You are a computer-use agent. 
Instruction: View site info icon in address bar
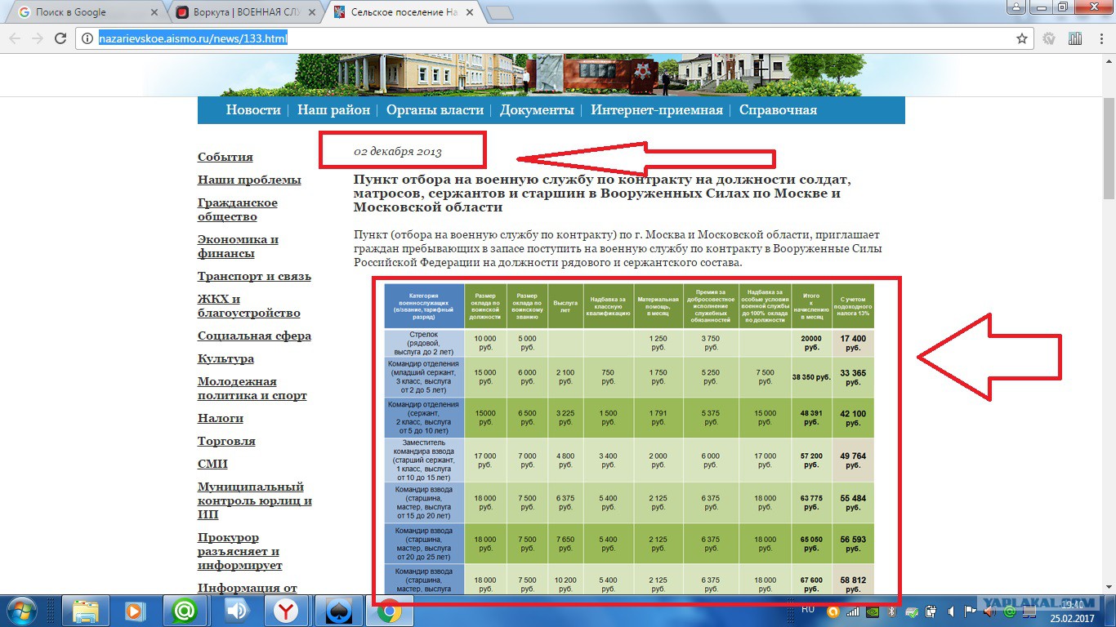[88, 38]
